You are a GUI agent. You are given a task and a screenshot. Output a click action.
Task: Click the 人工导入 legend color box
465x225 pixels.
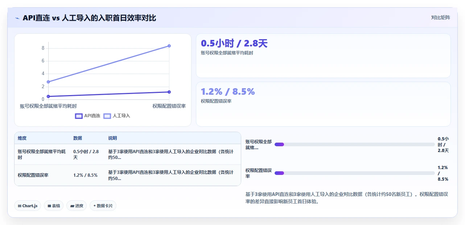point(107,116)
